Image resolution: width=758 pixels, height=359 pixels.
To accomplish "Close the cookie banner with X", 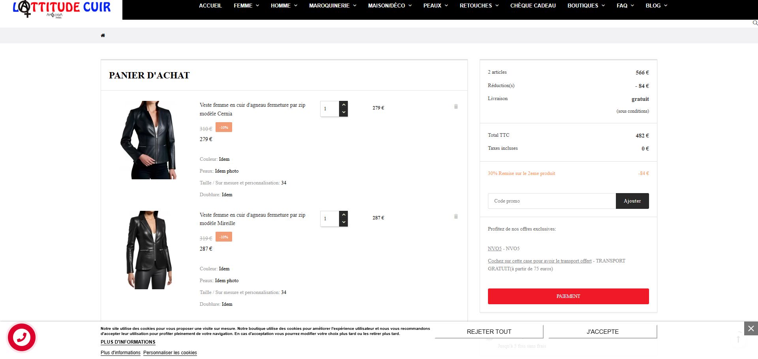I will [x=751, y=329].
